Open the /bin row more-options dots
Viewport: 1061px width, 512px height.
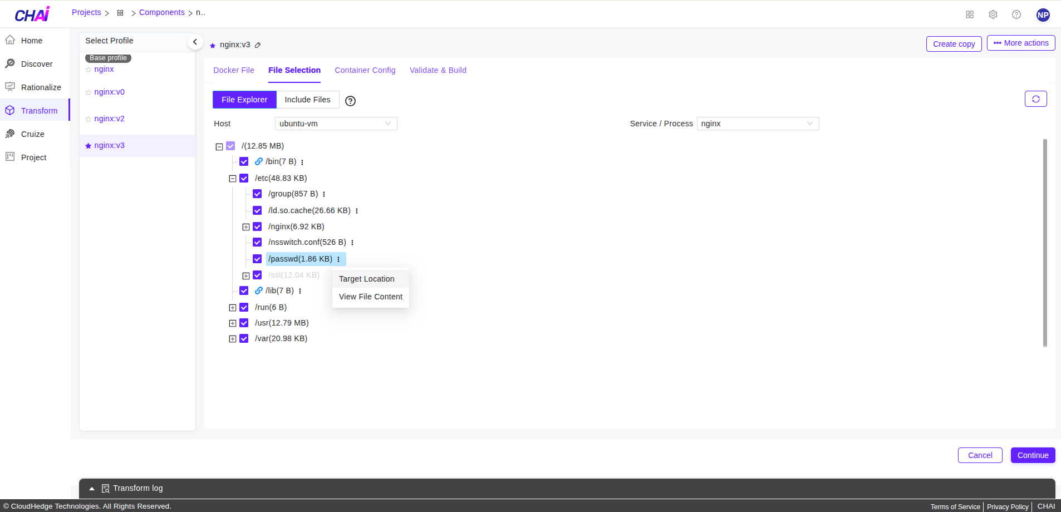point(302,162)
